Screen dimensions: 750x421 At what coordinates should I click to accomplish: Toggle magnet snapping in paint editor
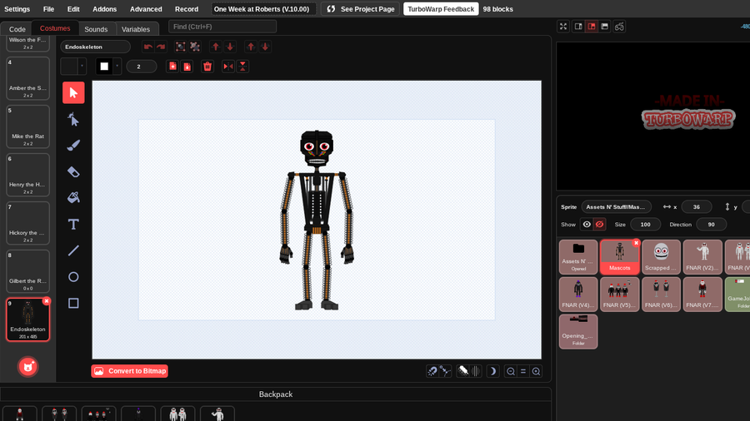pyautogui.click(x=432, y=371)
